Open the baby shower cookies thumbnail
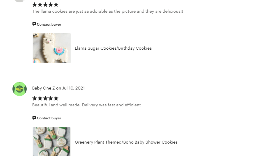Viewport: 257px width, 156px height. click(52, 142)
